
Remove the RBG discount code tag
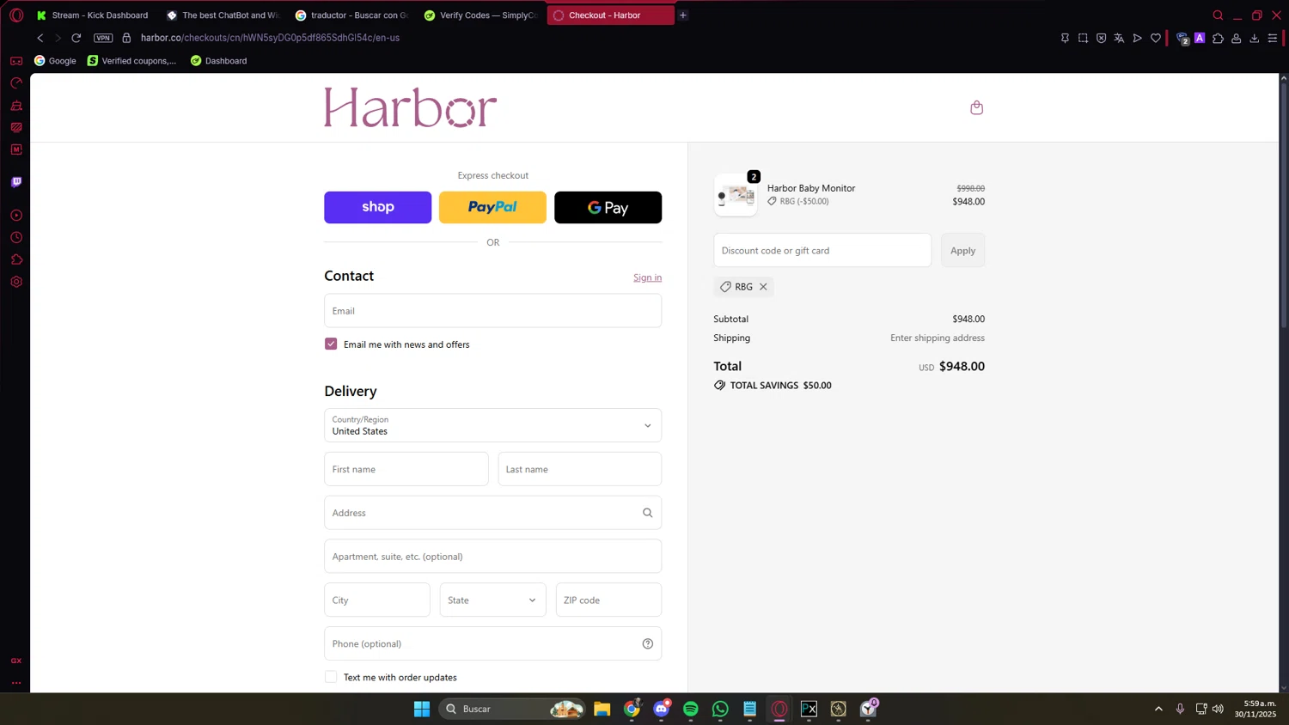pyautogui.click(x=763, y=287)
